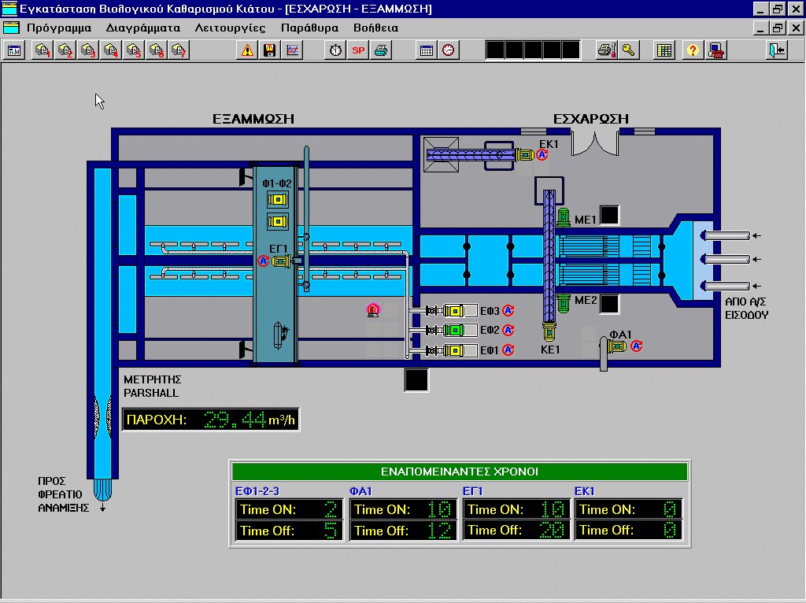Viewport: 806px width, 603px height.
Task: Open the Λειτουργίες menu
Action: (x=229, y=28)
